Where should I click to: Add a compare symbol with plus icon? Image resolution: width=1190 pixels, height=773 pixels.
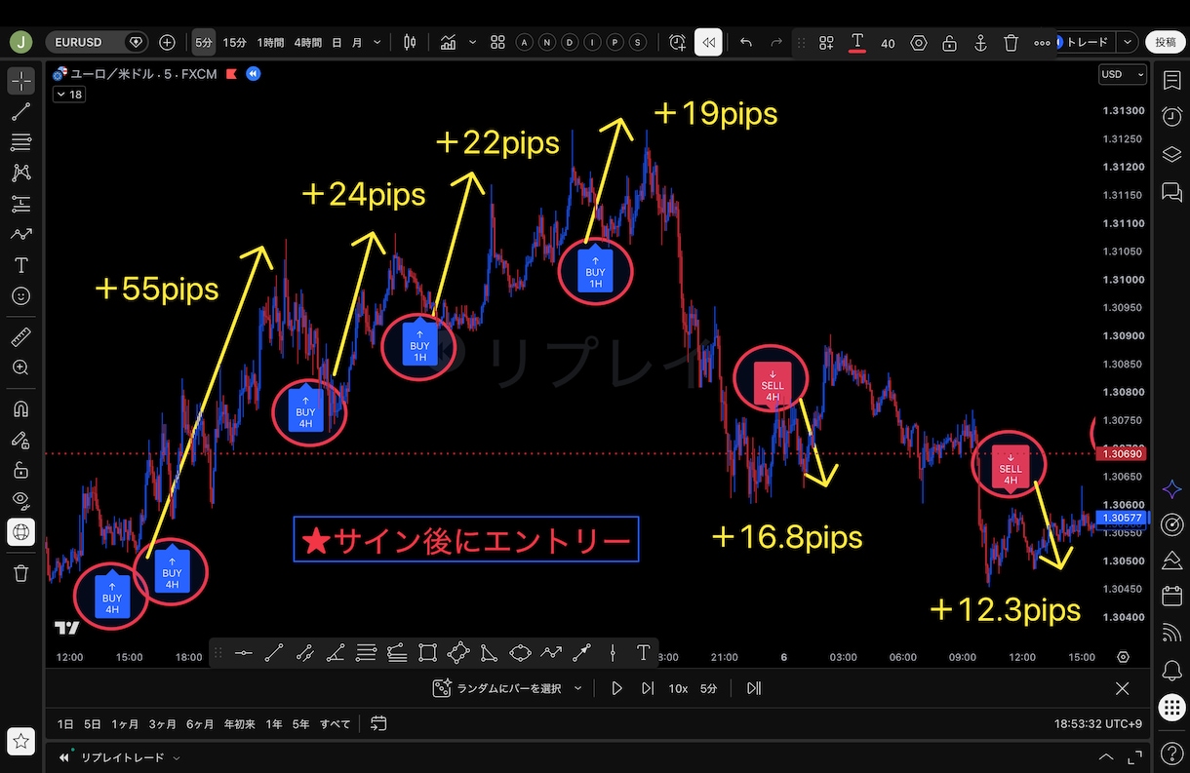(x=167, y=42)
